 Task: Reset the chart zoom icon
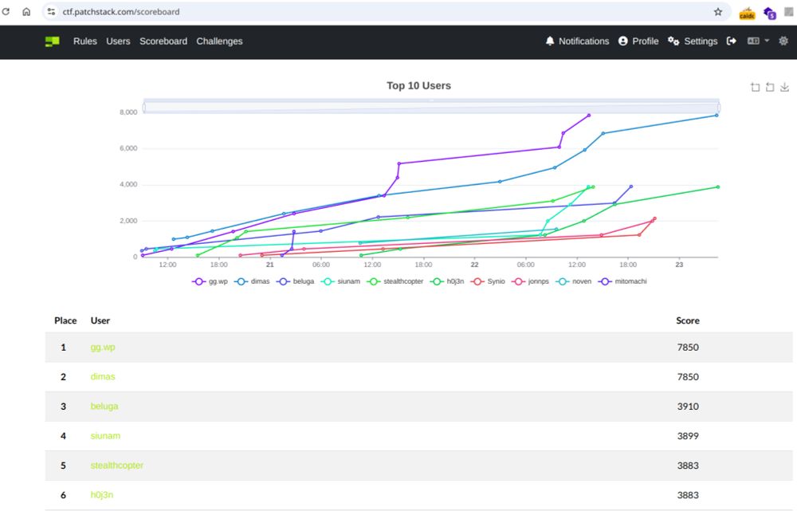click(x=770, y=88)
